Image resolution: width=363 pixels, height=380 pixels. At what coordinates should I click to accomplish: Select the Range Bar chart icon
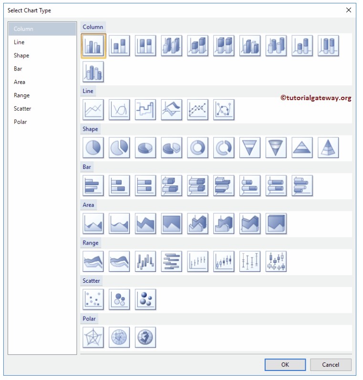coord(172,262)
